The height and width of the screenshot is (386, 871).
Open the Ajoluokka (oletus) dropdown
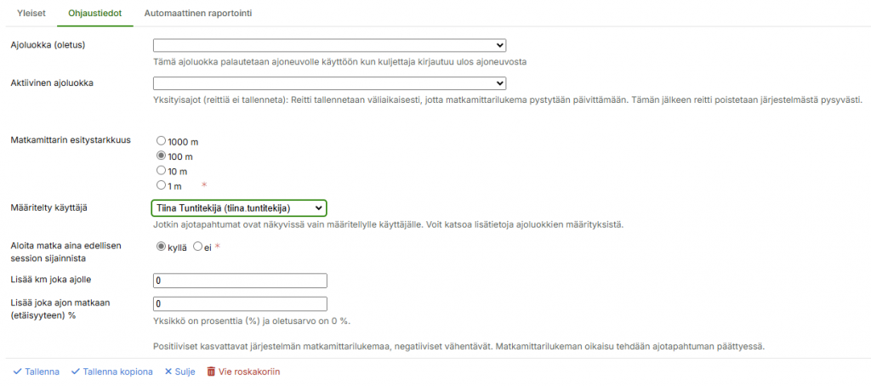coord(329,46)
